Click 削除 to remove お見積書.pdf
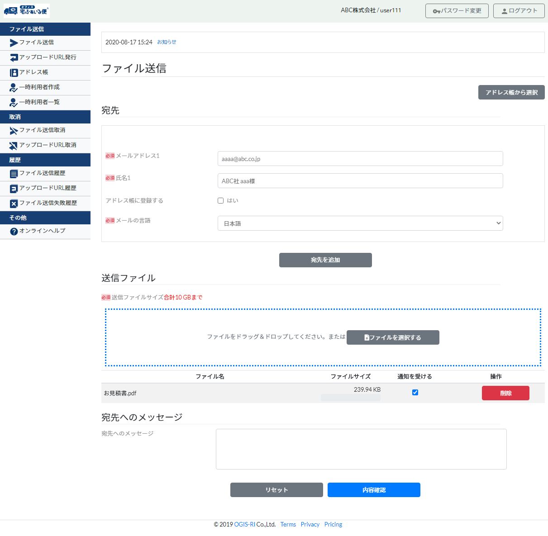Viewport: 548px width, 536px height. coord(505,393)
